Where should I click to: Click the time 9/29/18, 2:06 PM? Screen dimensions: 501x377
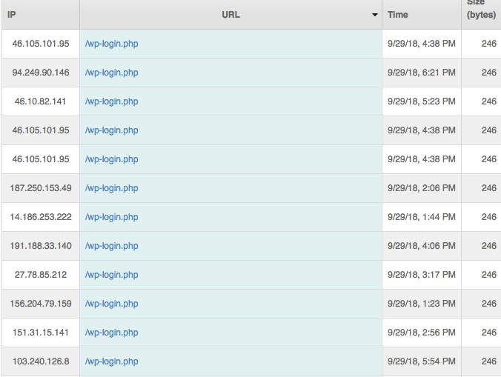(422, 188)
